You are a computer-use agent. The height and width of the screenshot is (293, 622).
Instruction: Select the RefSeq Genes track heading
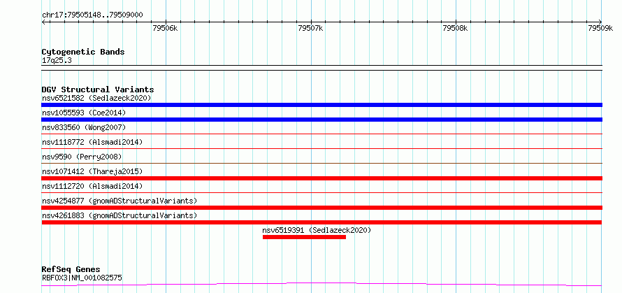pyautogui.click(x=71, y=270)
